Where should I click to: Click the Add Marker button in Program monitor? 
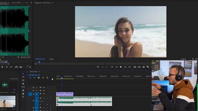coord(98,67)
